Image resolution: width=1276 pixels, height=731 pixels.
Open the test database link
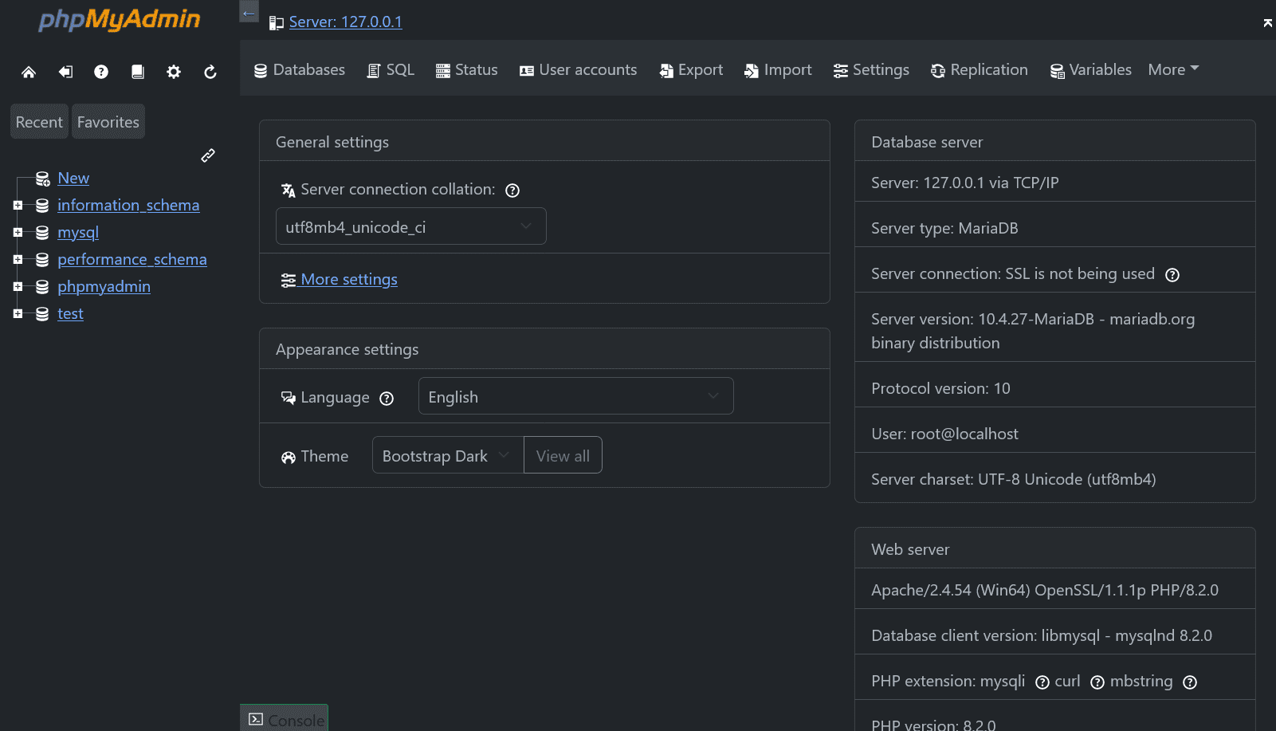tap(70, 314)
